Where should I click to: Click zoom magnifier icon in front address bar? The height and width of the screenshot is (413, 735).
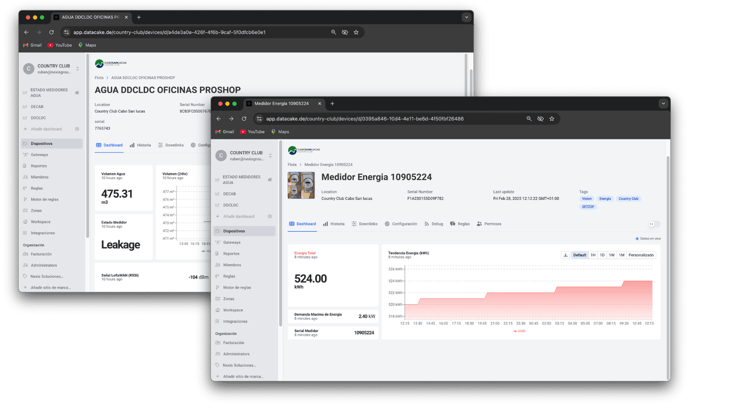point(529,119)
